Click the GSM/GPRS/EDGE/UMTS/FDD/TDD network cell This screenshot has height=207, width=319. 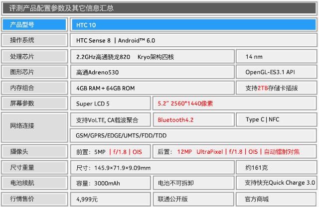[192, 135]
